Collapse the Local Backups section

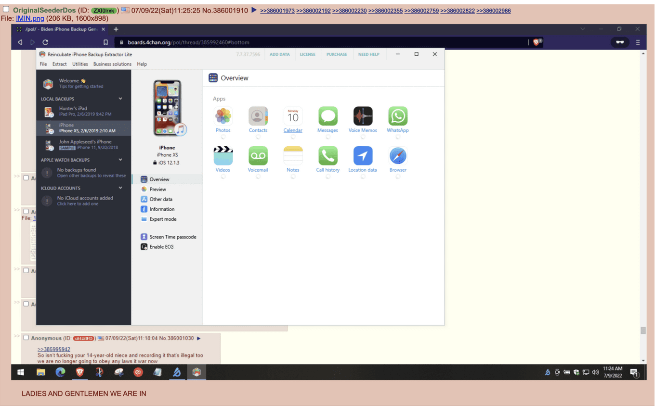click(x=120, y=99)
